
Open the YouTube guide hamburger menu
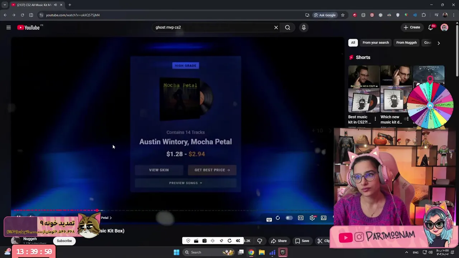click(9, 27)
